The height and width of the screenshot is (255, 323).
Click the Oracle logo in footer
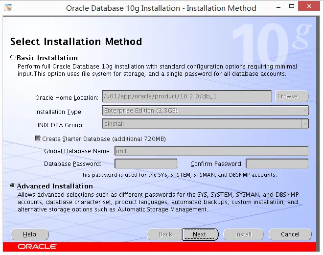coord(37,246)
